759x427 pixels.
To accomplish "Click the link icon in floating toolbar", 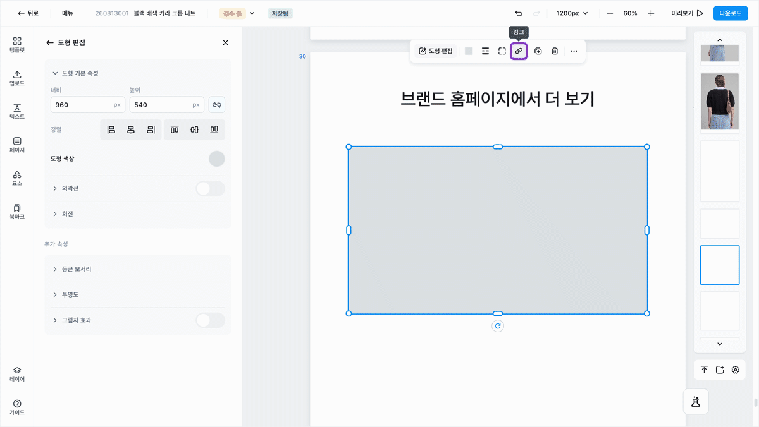I will (519, 51).
